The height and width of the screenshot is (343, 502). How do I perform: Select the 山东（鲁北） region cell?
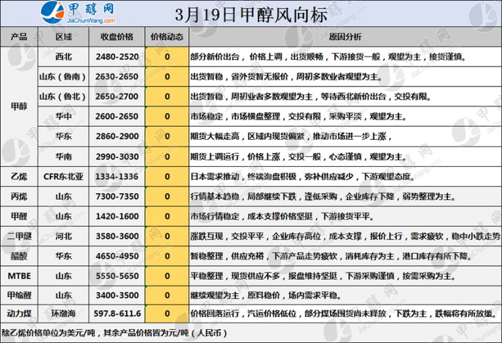63,97
